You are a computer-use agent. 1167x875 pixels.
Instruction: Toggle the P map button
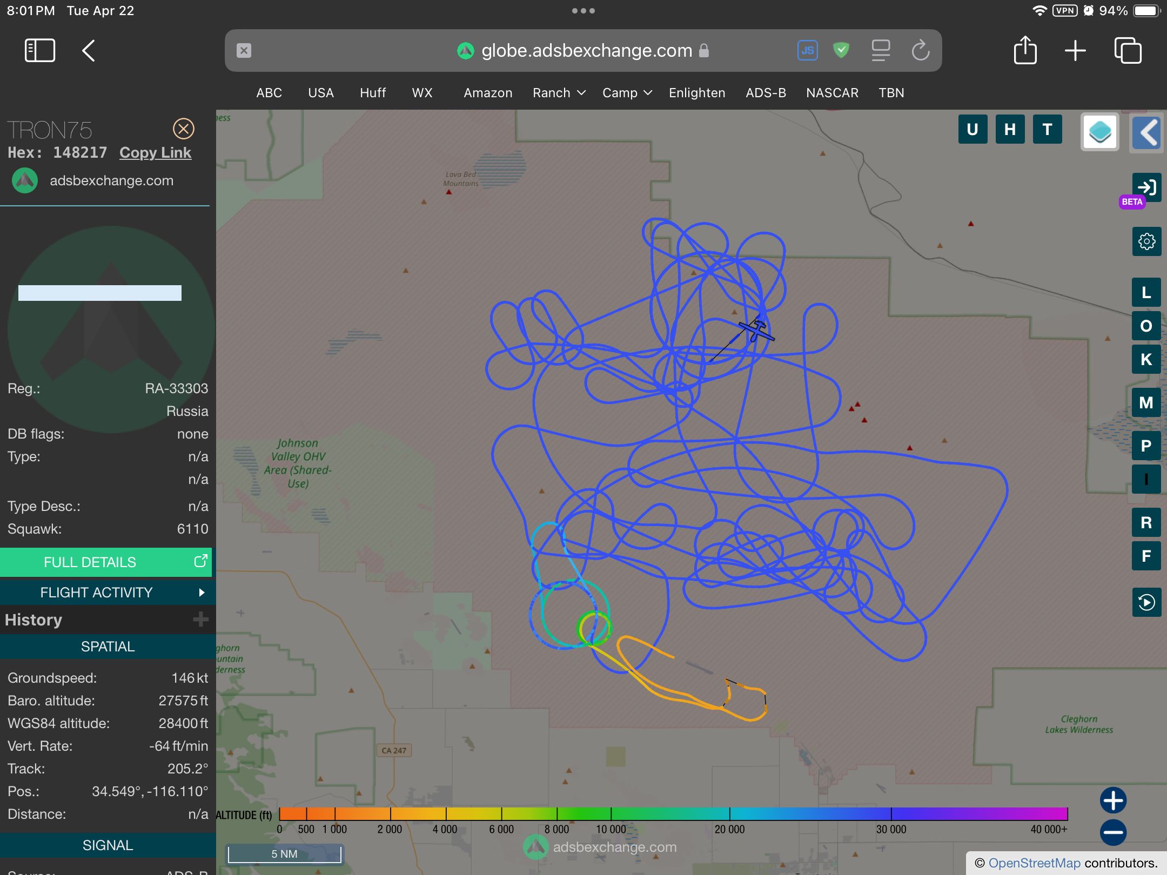pos(1146,446)
